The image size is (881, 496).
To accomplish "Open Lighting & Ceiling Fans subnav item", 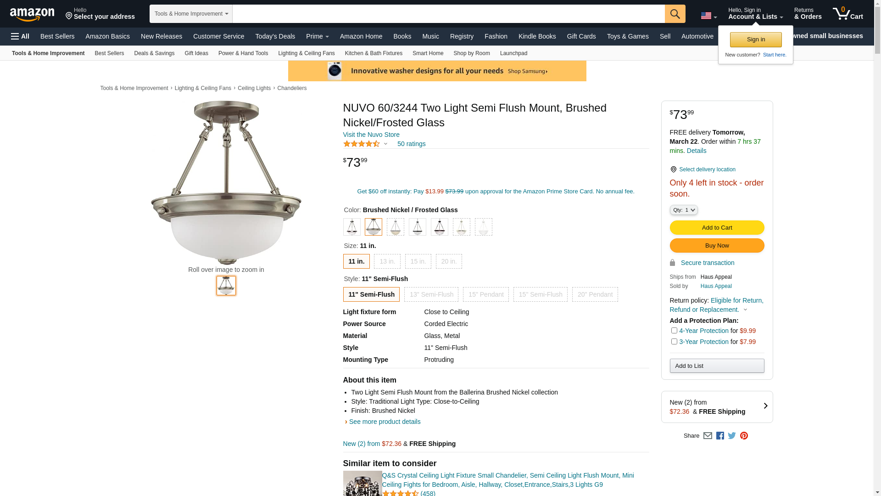I will point(306,53).
